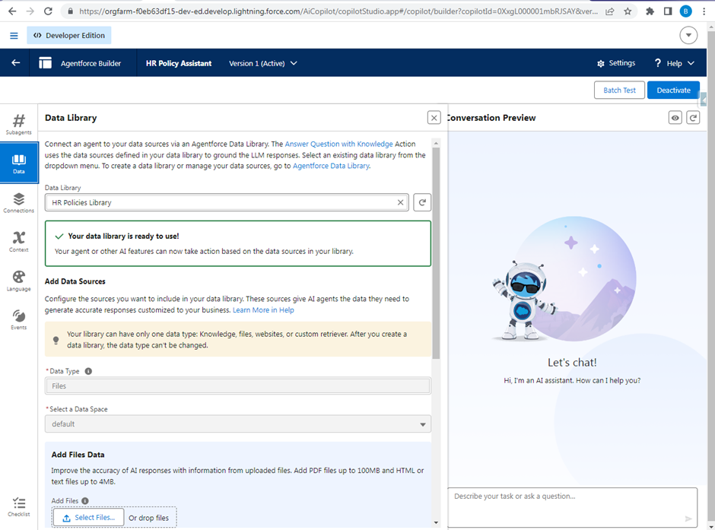Bookmark this page with star icon
This screenshot has width=715, height=530.
628,11
